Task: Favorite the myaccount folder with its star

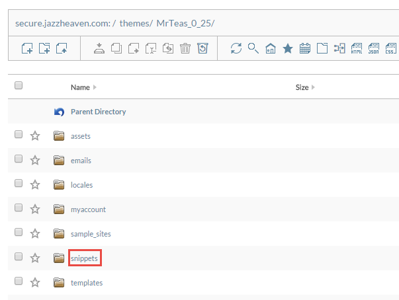Action: 35,209
